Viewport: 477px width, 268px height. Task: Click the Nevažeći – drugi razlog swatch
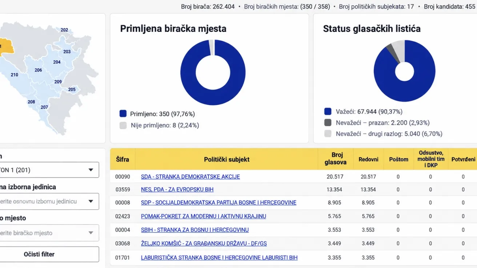click(x=328, y=134)
